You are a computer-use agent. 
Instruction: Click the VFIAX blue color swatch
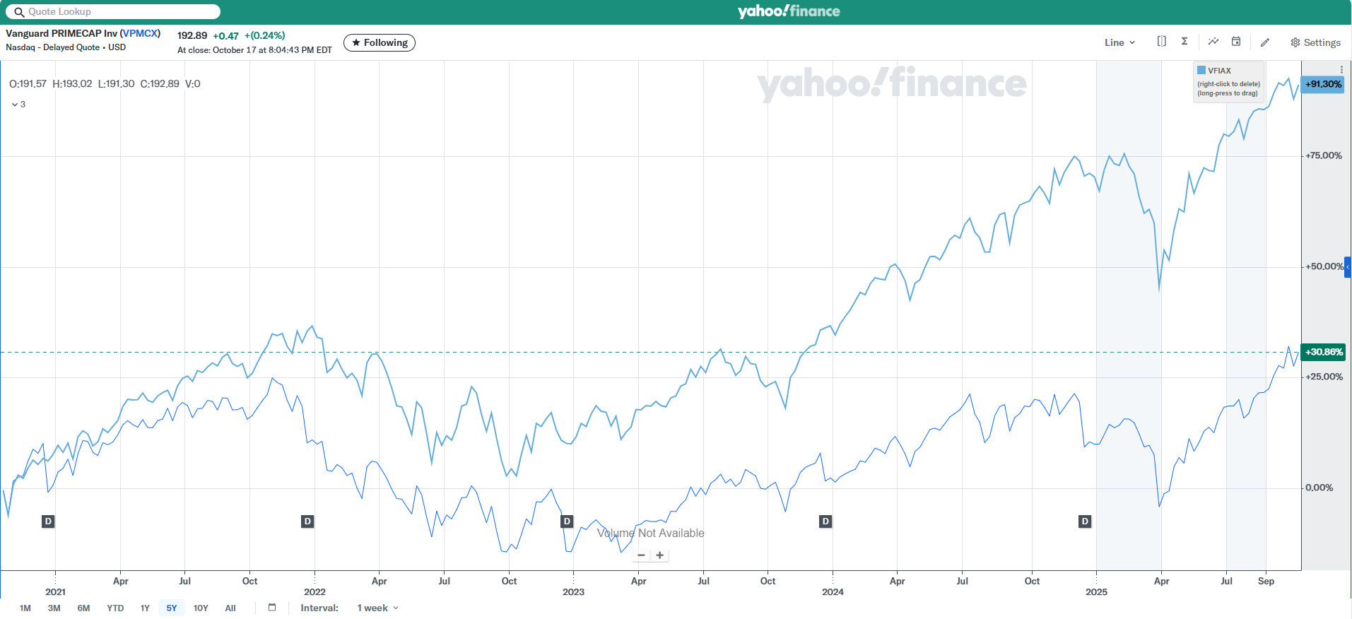[x=1201, y=70]
